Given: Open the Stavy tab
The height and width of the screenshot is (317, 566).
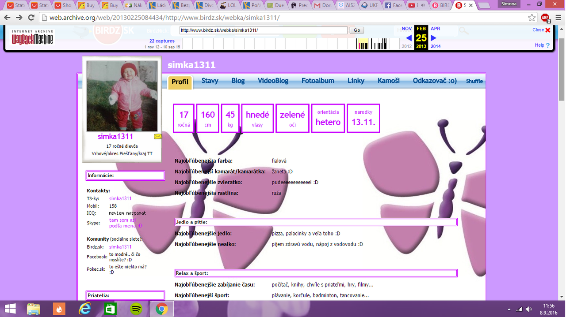Looking at the screenshot, I should pos(210,81).
